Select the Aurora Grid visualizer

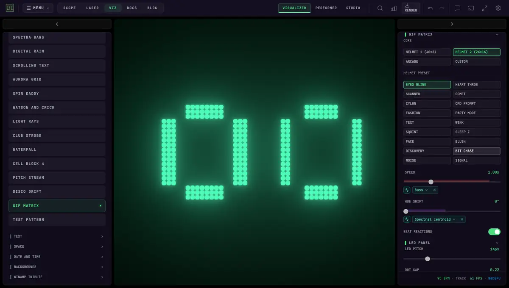pyautogui.click(x=57, y=79)
